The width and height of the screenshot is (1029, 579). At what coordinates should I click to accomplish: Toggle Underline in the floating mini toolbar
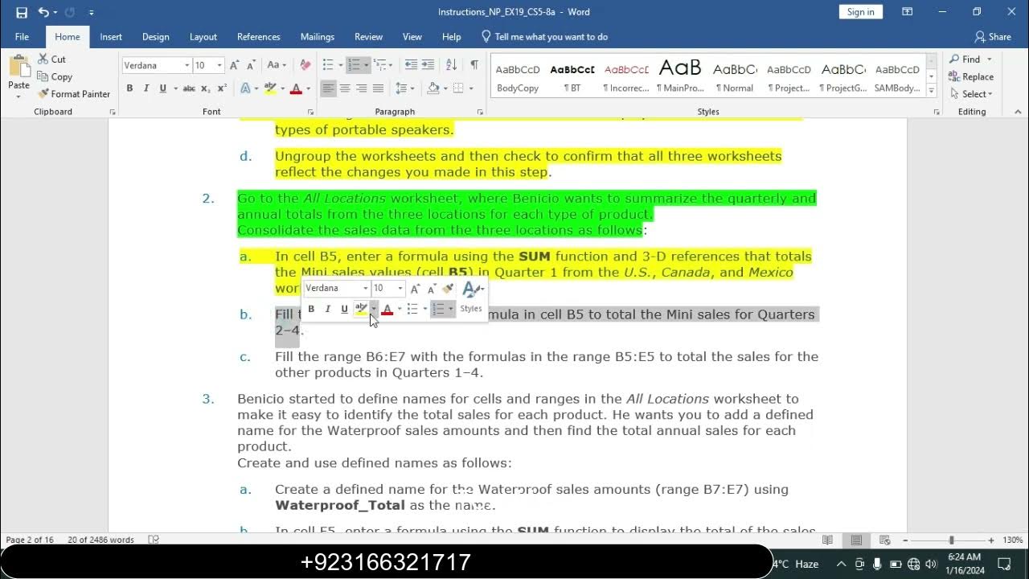(x=344, y=309)
